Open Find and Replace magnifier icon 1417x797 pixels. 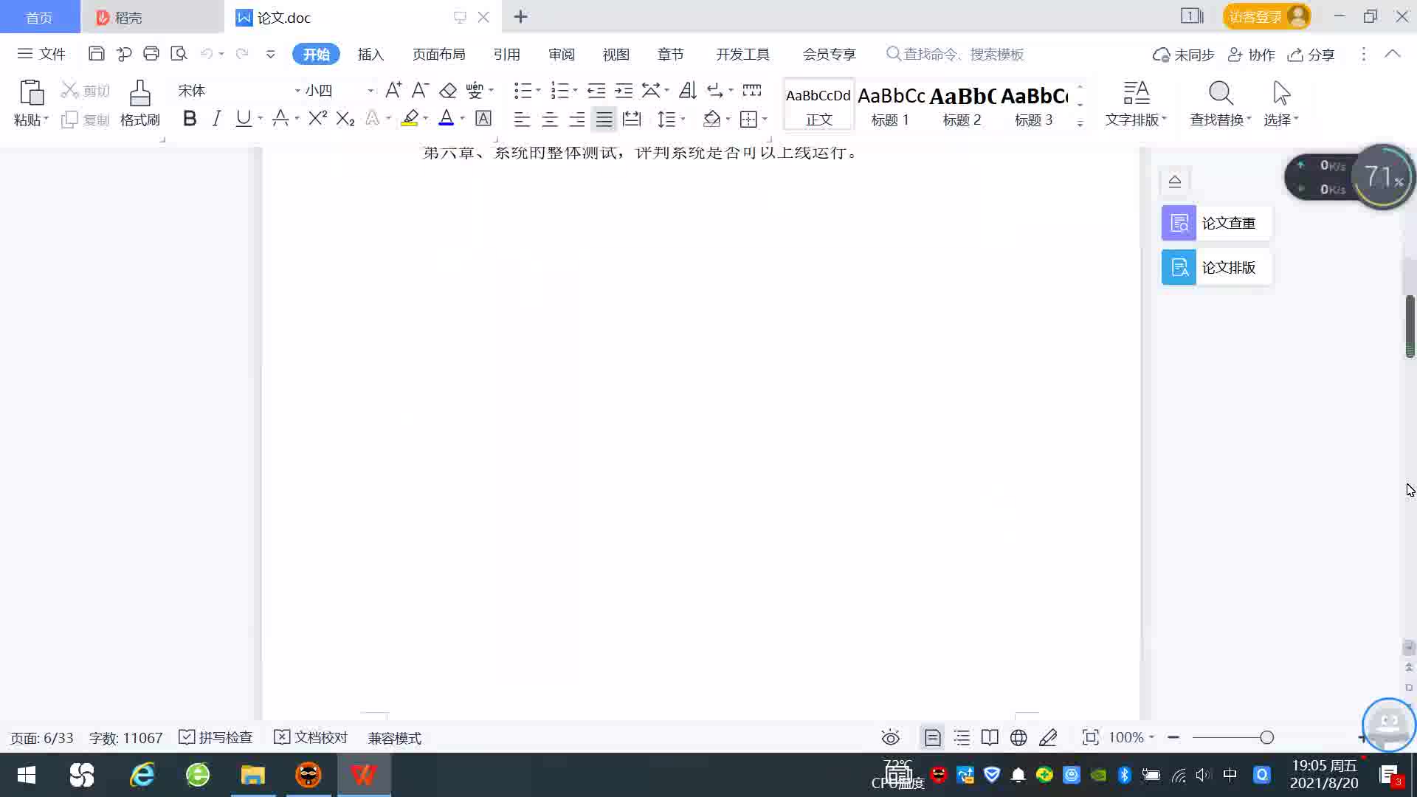pyautogui.click(x=1220, y=94)
